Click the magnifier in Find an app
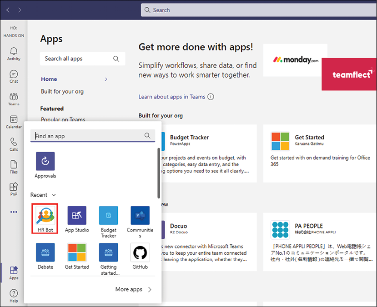The height and width of the screenshot is (307, 377). point(147,136)
